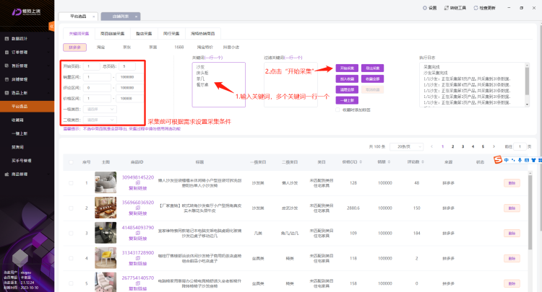Click 删除 button for first product row
Screen dimensions: 542x292
pos(512,183)
